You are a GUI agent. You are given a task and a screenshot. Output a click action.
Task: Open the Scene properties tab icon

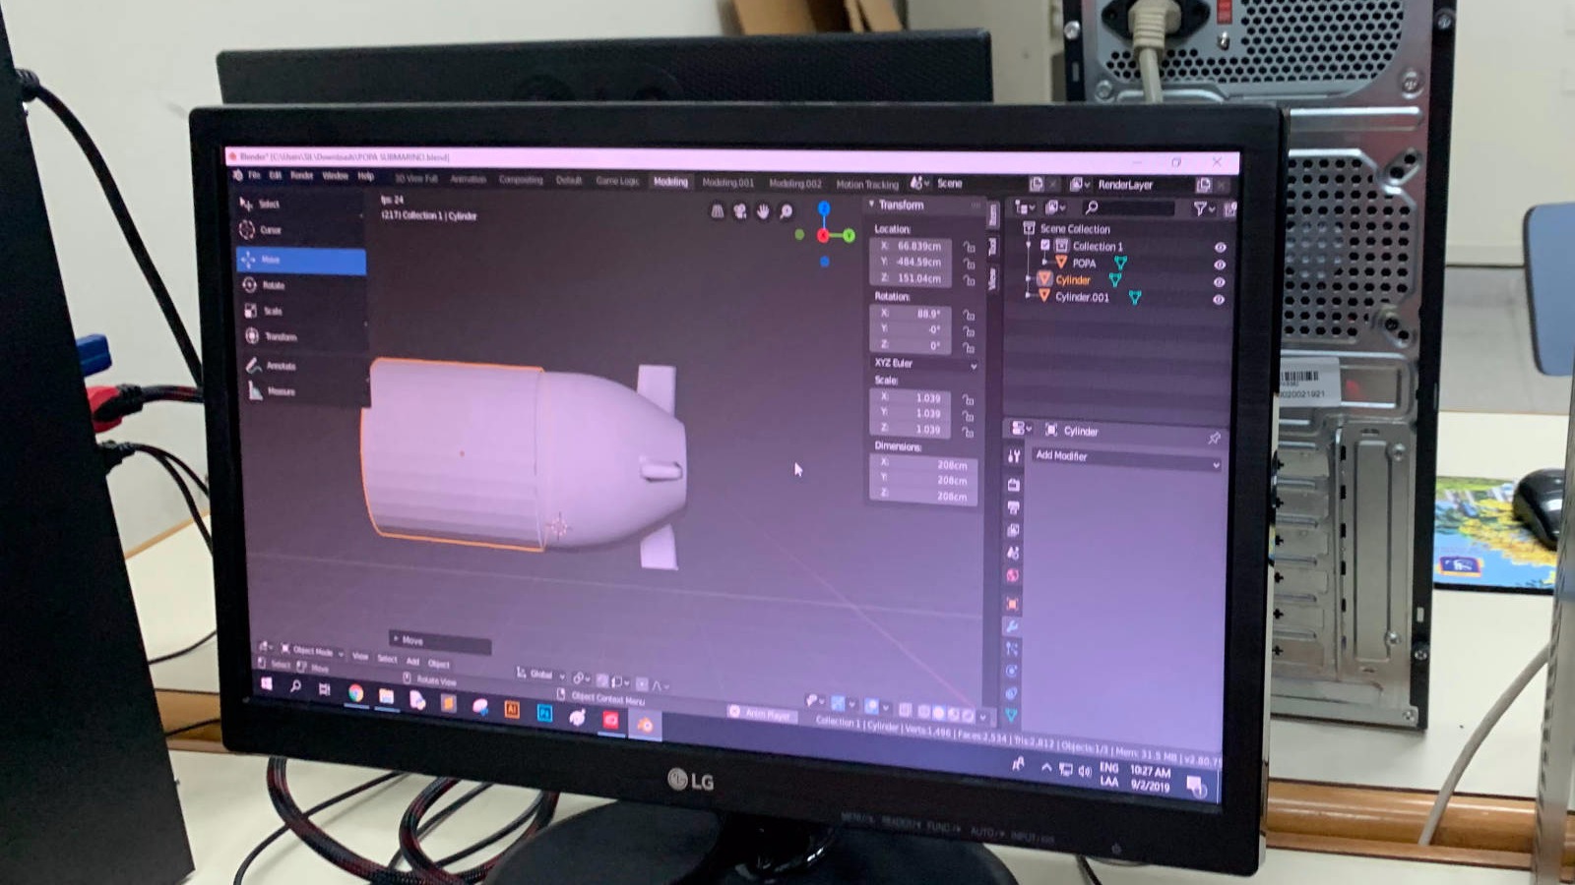coord(1013,553)
